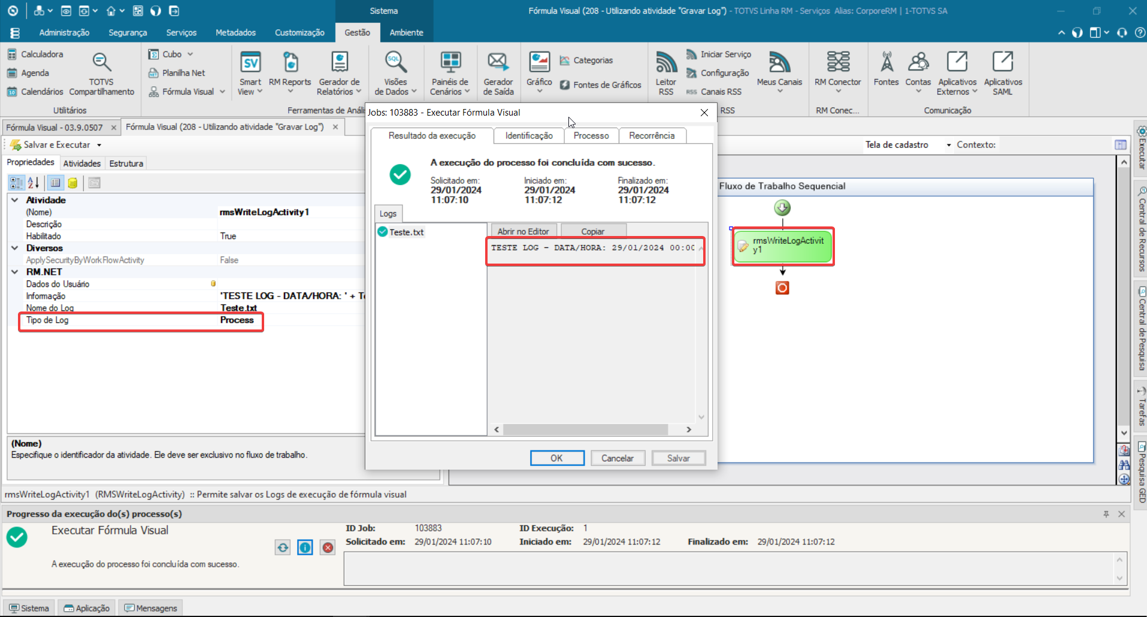Click the info icon in execution progress

click(305, 547)
